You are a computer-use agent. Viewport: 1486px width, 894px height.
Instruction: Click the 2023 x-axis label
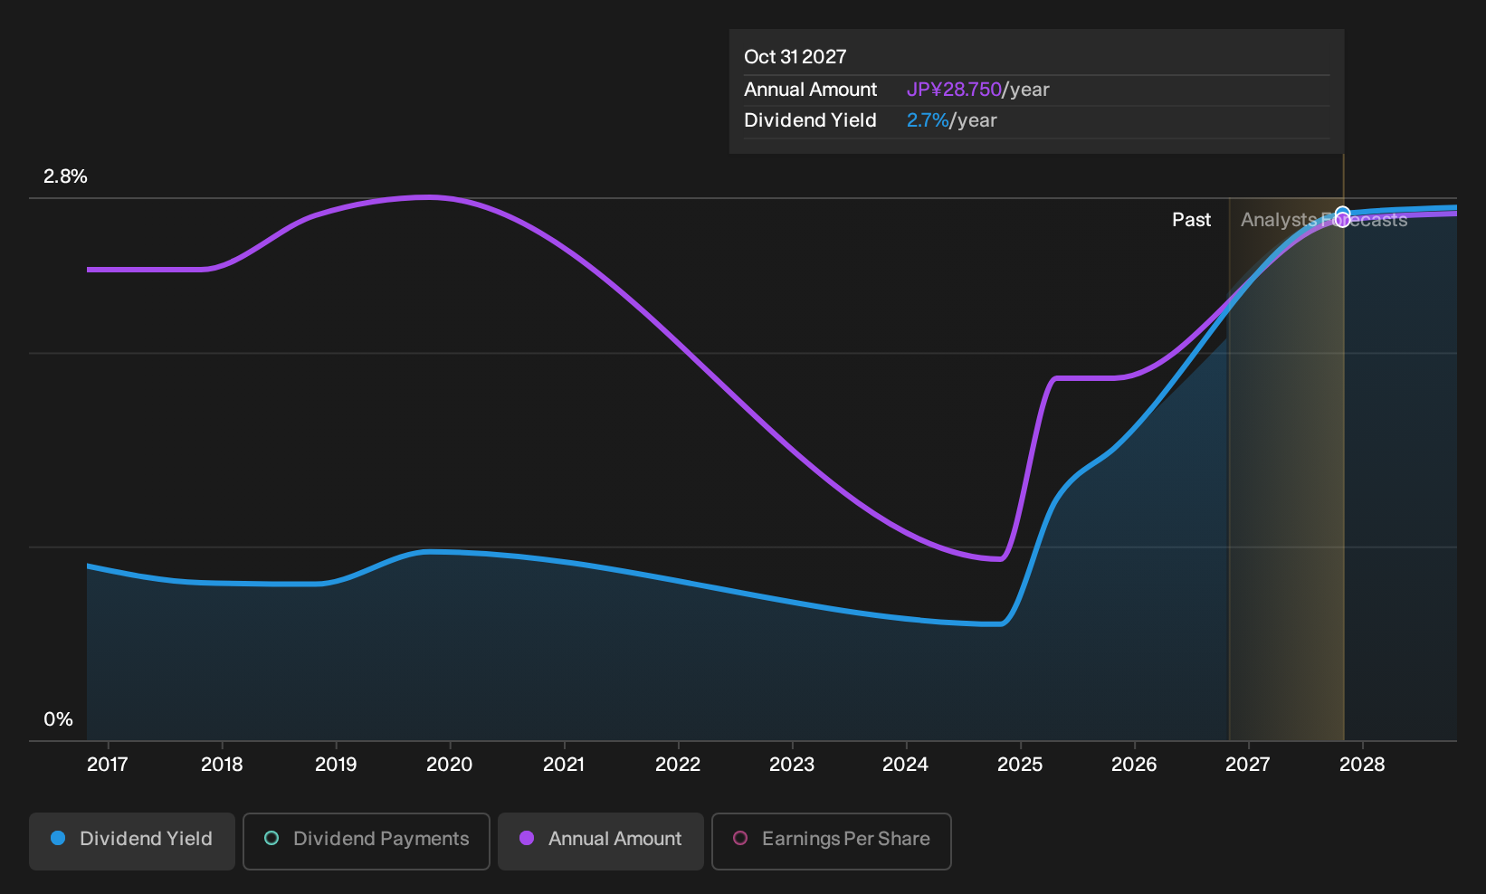(792, 765)
